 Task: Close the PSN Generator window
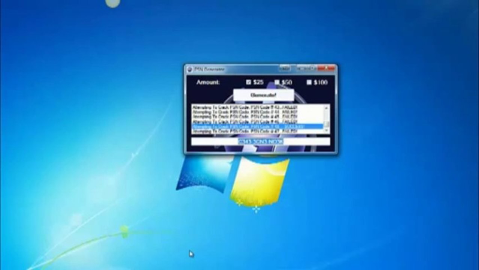(x=326, y=69)
